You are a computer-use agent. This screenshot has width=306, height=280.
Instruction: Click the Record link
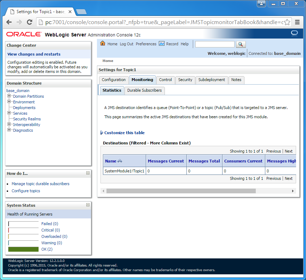(x=172, y=44)
